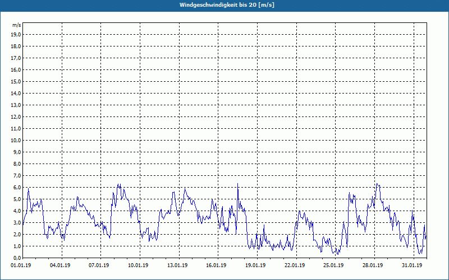Click the 25.01.19 date label

(x=333, y=265)
